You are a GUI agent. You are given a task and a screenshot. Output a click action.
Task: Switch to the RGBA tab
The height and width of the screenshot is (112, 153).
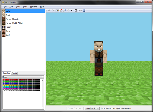pyautogui.click(x=15, y=73)
